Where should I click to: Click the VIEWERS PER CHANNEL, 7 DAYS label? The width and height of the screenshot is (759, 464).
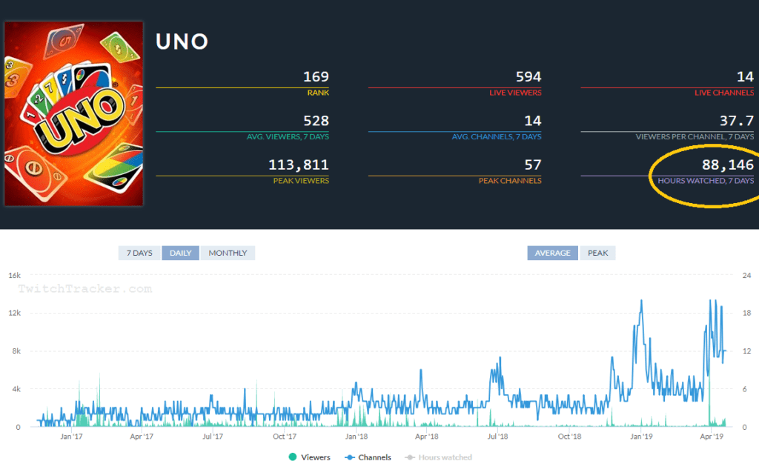(x=695, y=136)
